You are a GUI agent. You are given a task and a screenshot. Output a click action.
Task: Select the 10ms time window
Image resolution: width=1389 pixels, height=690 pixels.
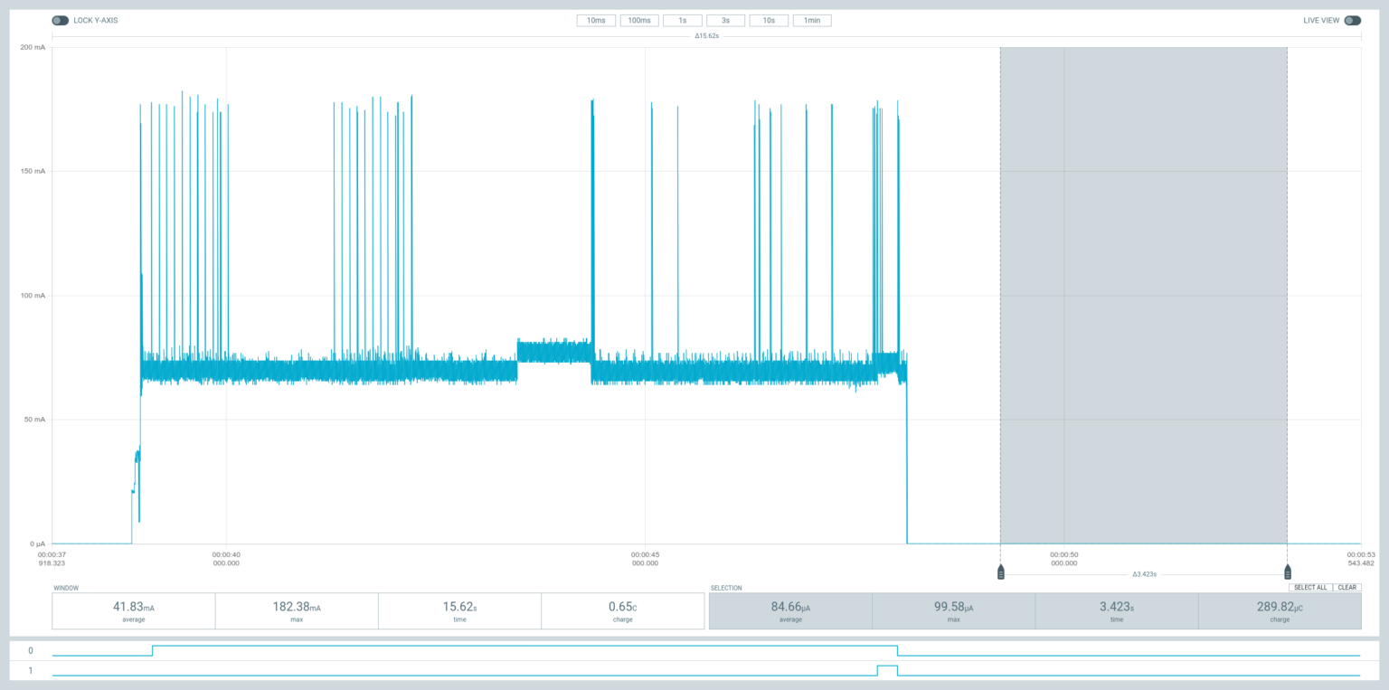tap(595, 20)
